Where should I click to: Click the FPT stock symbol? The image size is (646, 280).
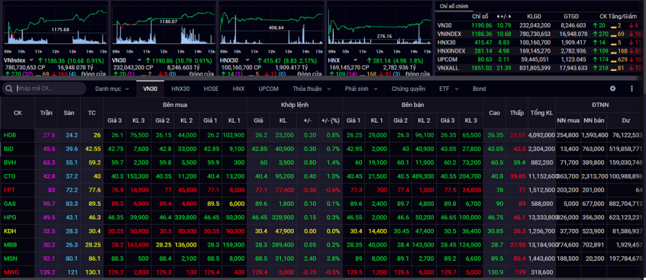pyautogui.click(x=10, y=190)
